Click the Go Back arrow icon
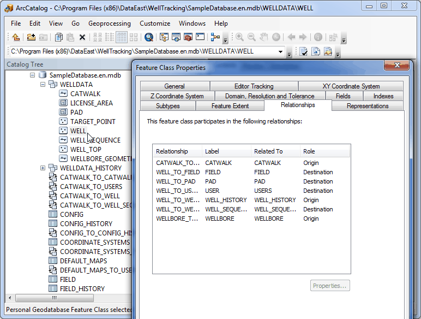The width and height of the screenshot is (421, 319). [291, 37]
